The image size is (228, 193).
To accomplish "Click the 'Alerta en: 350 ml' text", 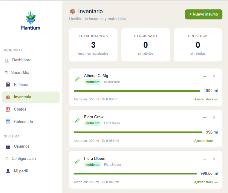I will click(x=86, y=99).
